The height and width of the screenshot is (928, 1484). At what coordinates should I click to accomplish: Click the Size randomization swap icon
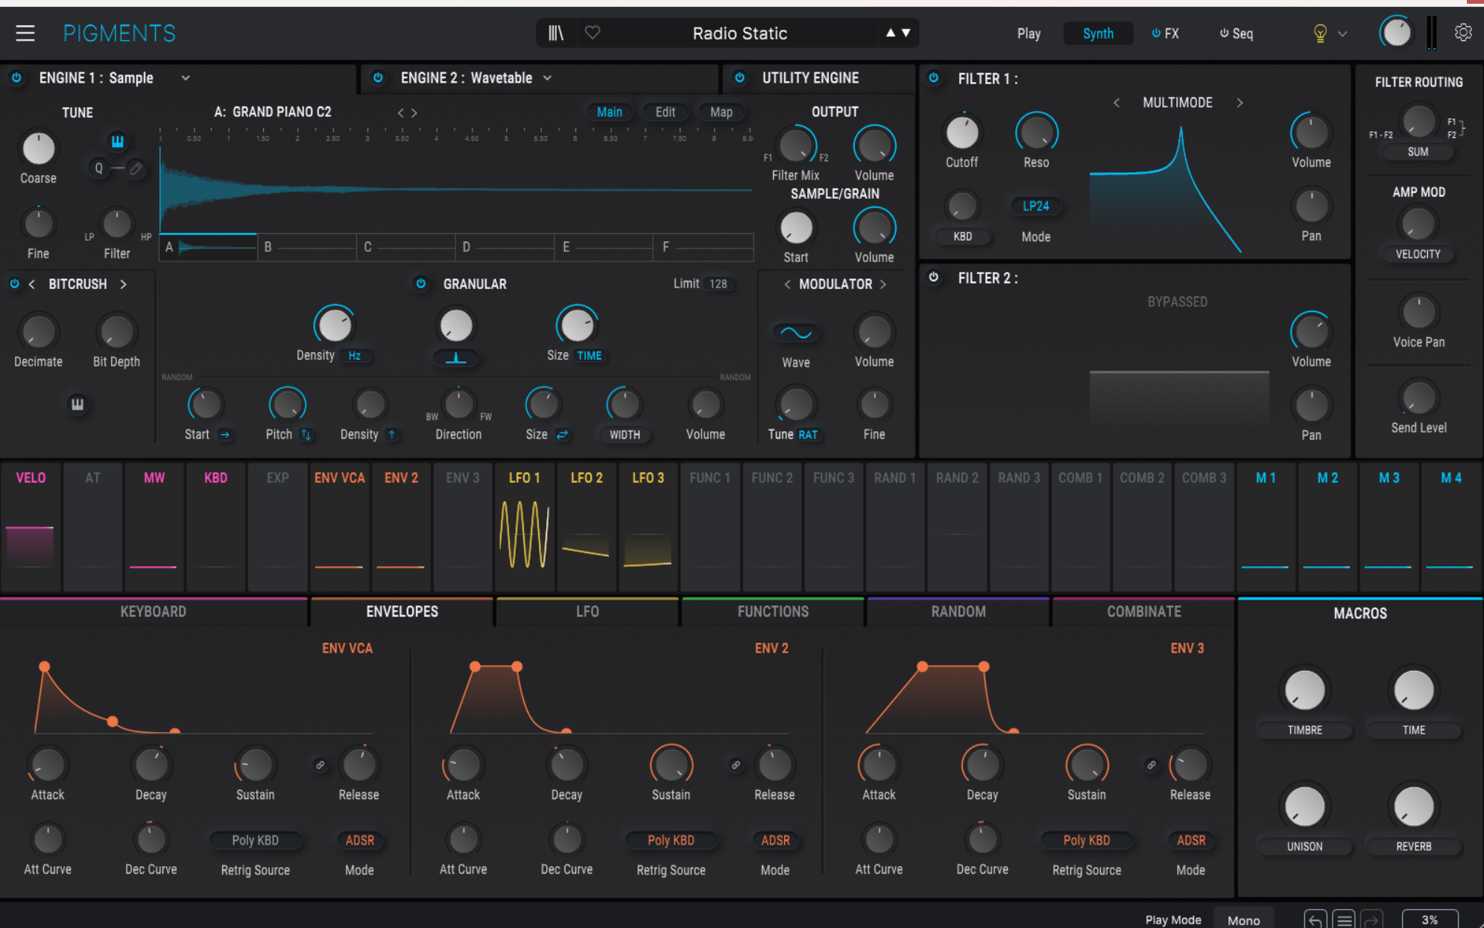(x=562, y=435)
